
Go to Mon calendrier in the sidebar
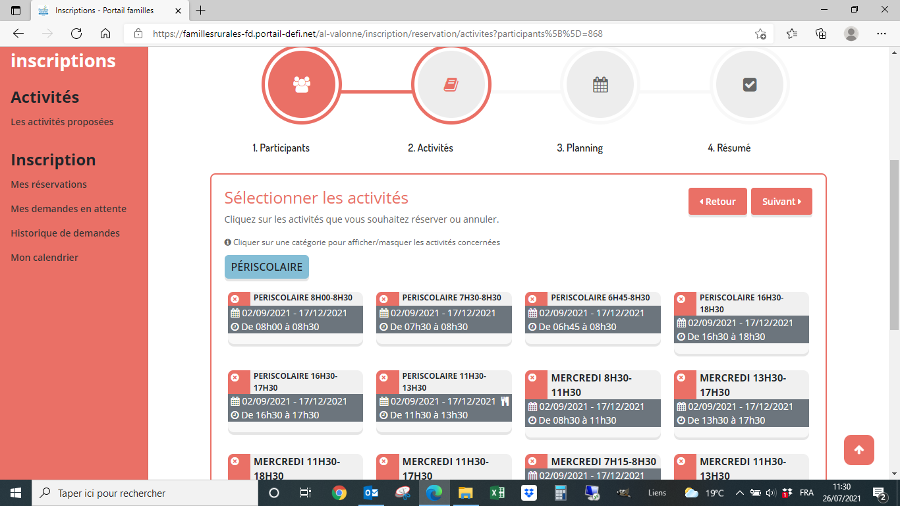pos(44,258)
